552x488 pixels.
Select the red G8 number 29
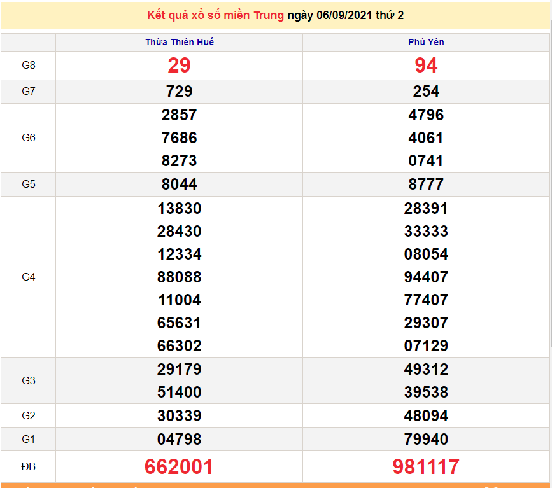click(x=179, y=65)
